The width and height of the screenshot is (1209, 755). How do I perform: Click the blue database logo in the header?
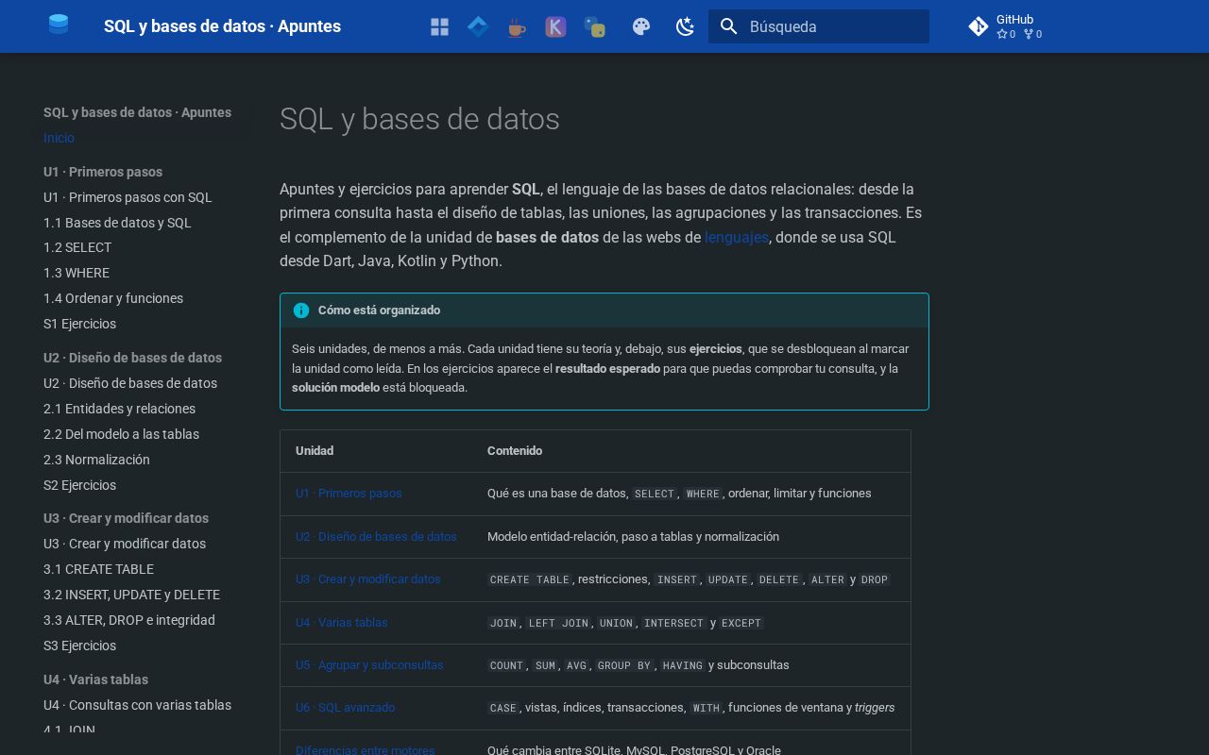click(x=59, y=25)
